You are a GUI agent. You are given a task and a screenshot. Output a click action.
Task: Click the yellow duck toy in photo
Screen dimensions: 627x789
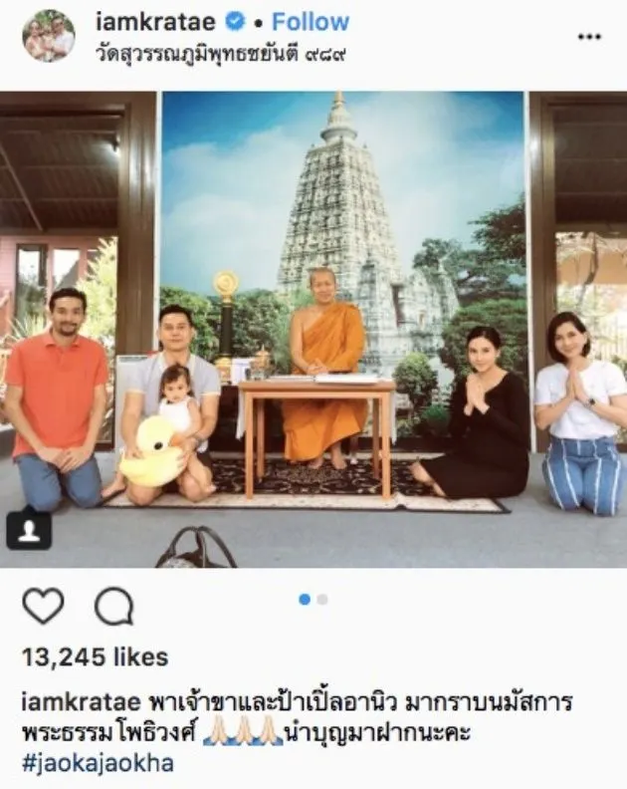152,452
